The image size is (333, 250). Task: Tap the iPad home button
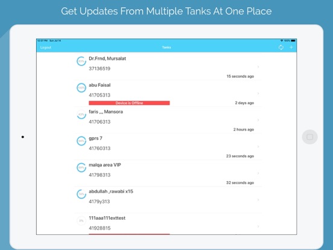pos(309,137)
